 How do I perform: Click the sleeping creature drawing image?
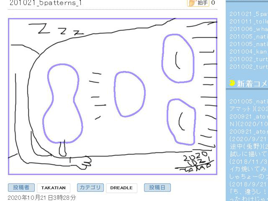[x=112, y=96]
